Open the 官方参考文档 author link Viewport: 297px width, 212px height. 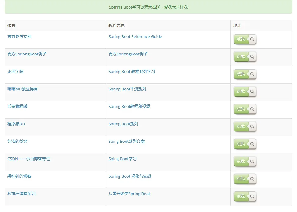(19, 36)
